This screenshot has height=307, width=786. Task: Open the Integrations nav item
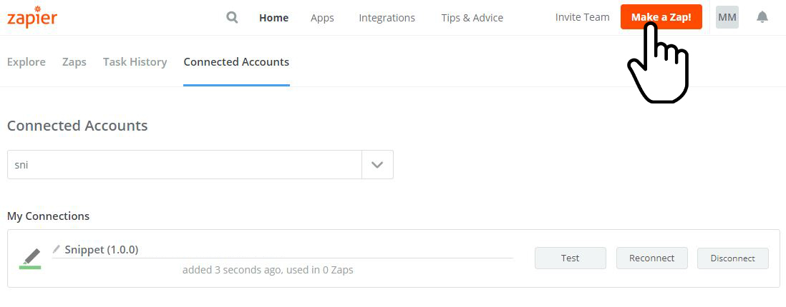point(387,18)
